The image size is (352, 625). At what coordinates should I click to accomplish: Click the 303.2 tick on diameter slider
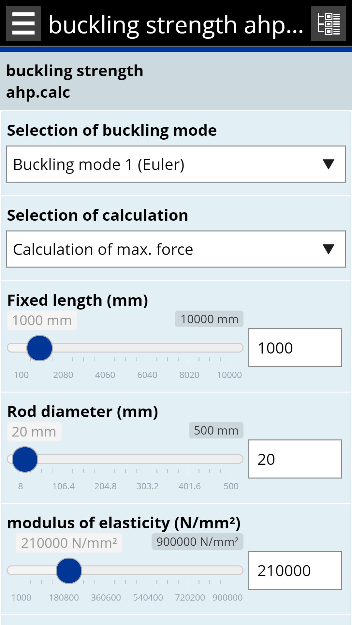coord(147,486)
